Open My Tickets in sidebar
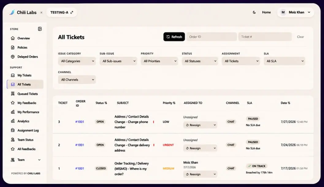Viewport: 324px width, 187px height. point(25,75)
